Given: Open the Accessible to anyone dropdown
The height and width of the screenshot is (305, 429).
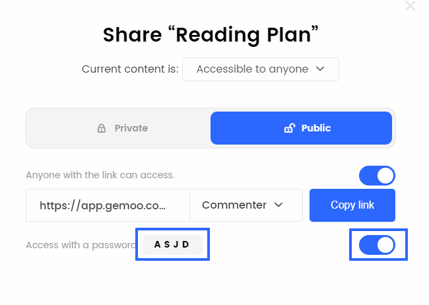Looking at the screenshot, I should [261, 69].
